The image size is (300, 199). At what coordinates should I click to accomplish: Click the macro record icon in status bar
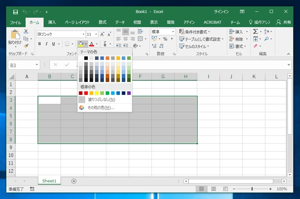32,189
